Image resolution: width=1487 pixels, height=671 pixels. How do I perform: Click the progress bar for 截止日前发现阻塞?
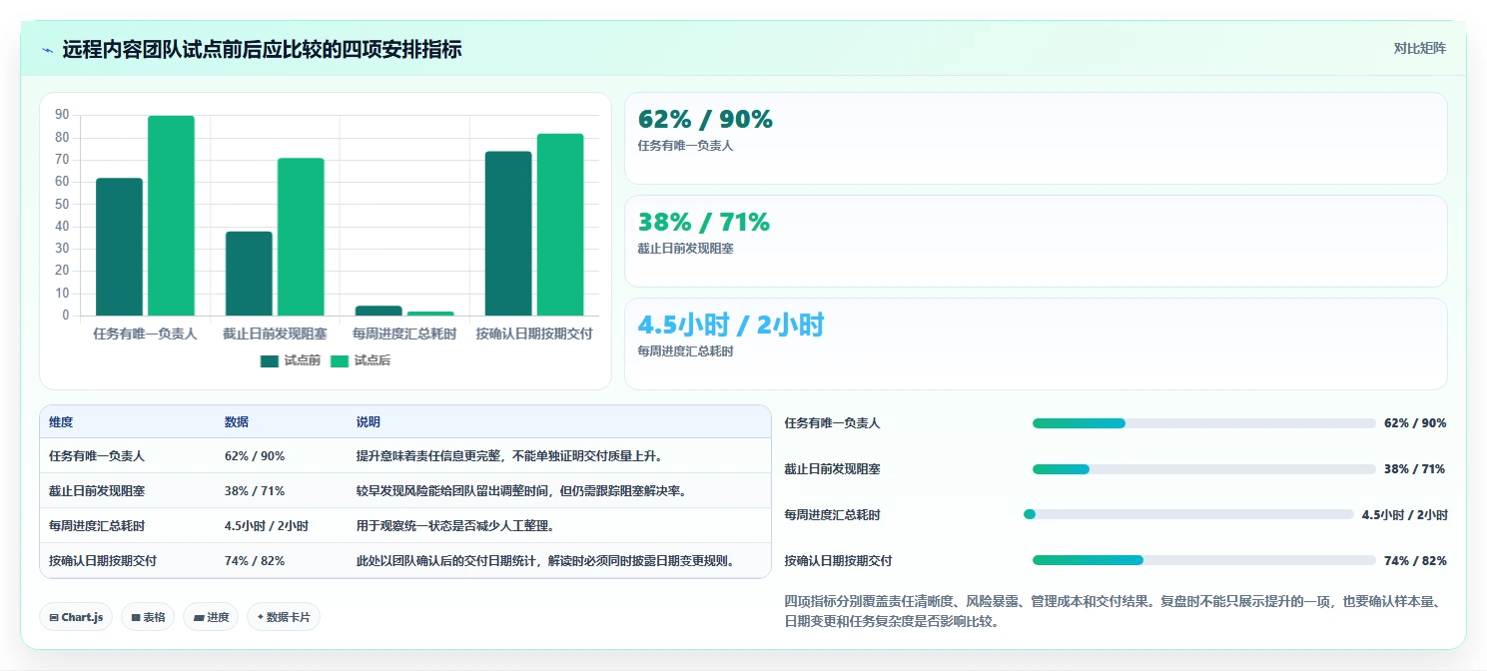[x=1204, y=469]
